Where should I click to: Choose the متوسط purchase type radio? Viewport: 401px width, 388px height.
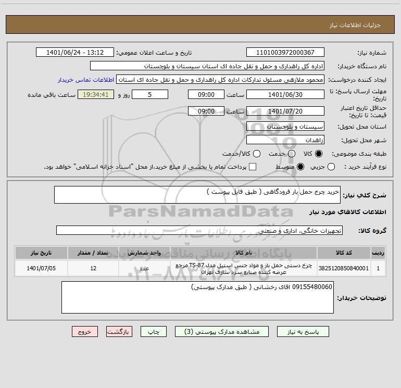300,167
